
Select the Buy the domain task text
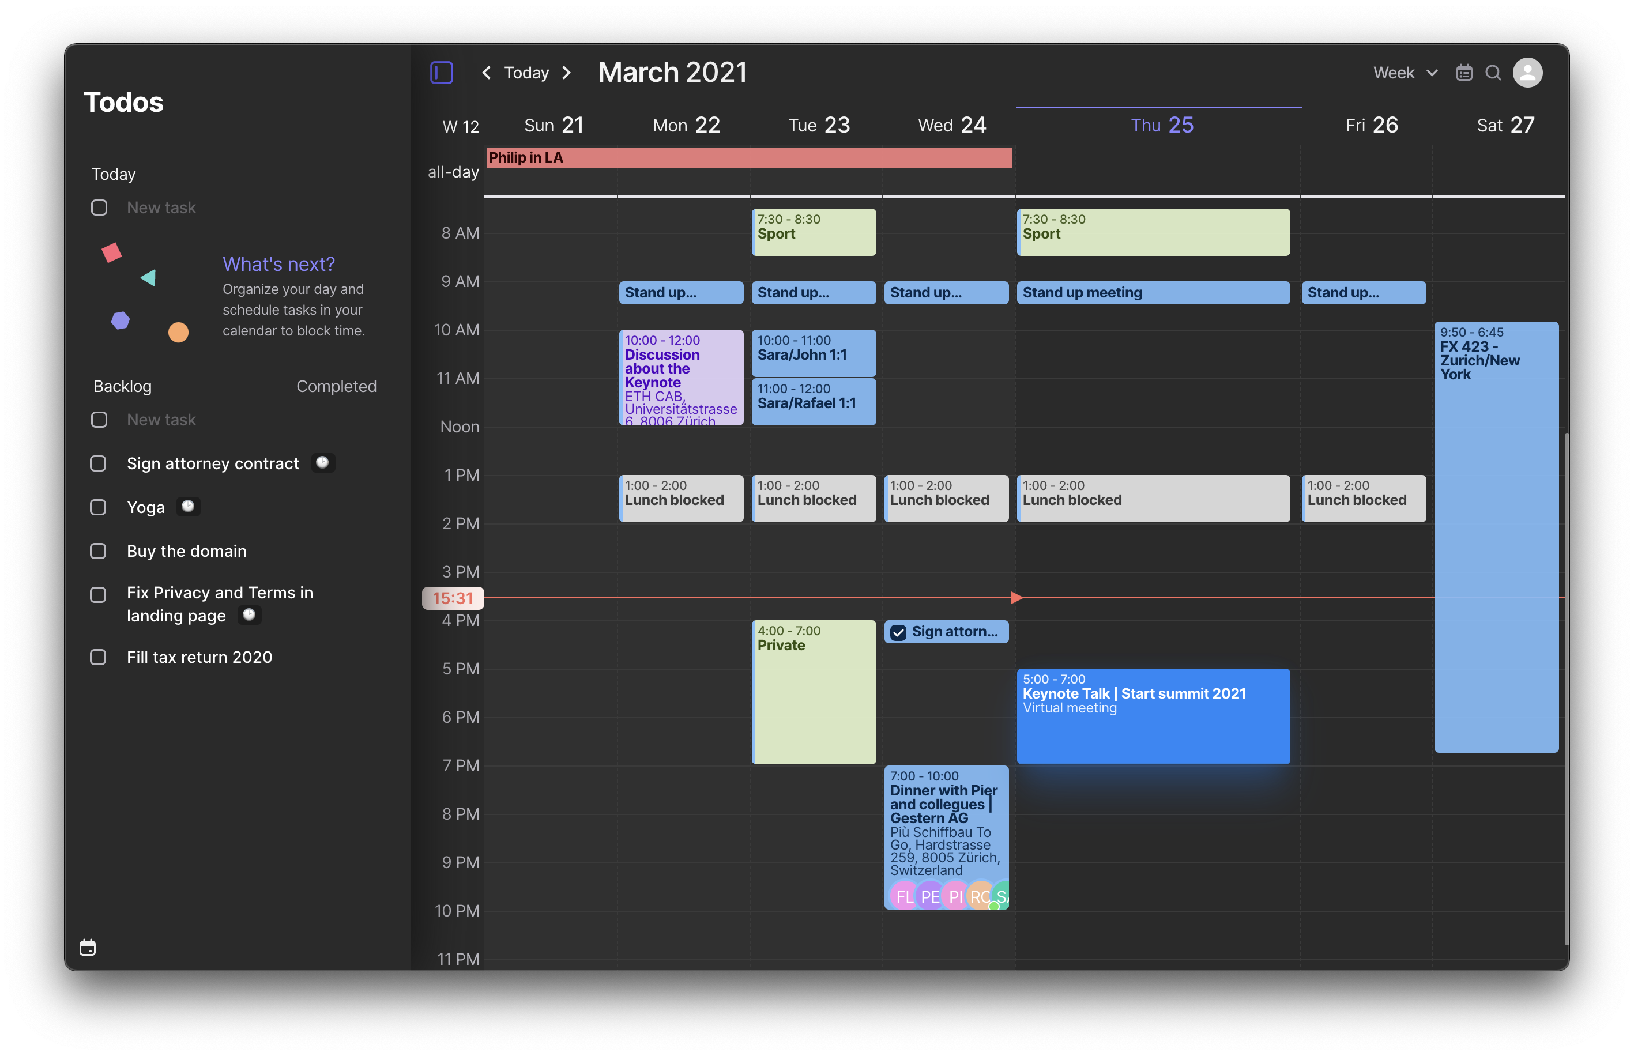[x=186, y=551]
